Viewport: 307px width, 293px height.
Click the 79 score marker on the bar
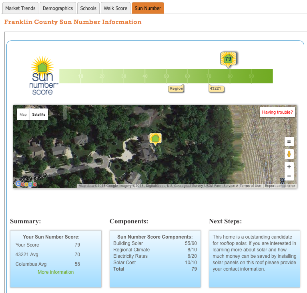point(228,59)
